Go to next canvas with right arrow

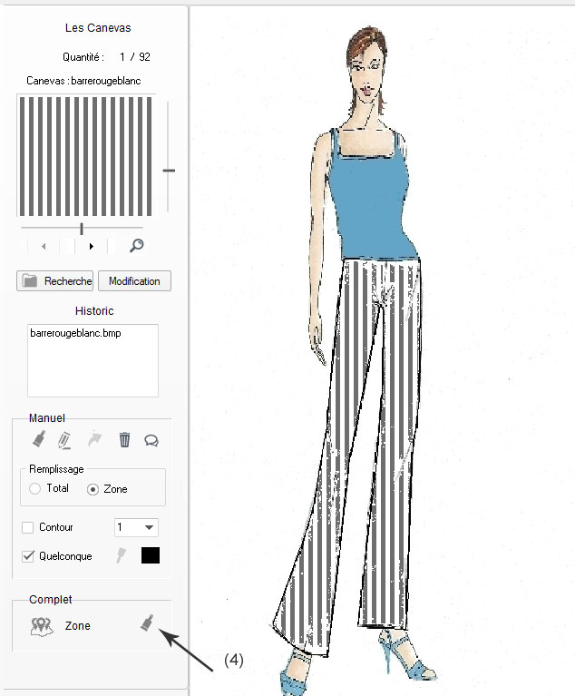[91, 246]
